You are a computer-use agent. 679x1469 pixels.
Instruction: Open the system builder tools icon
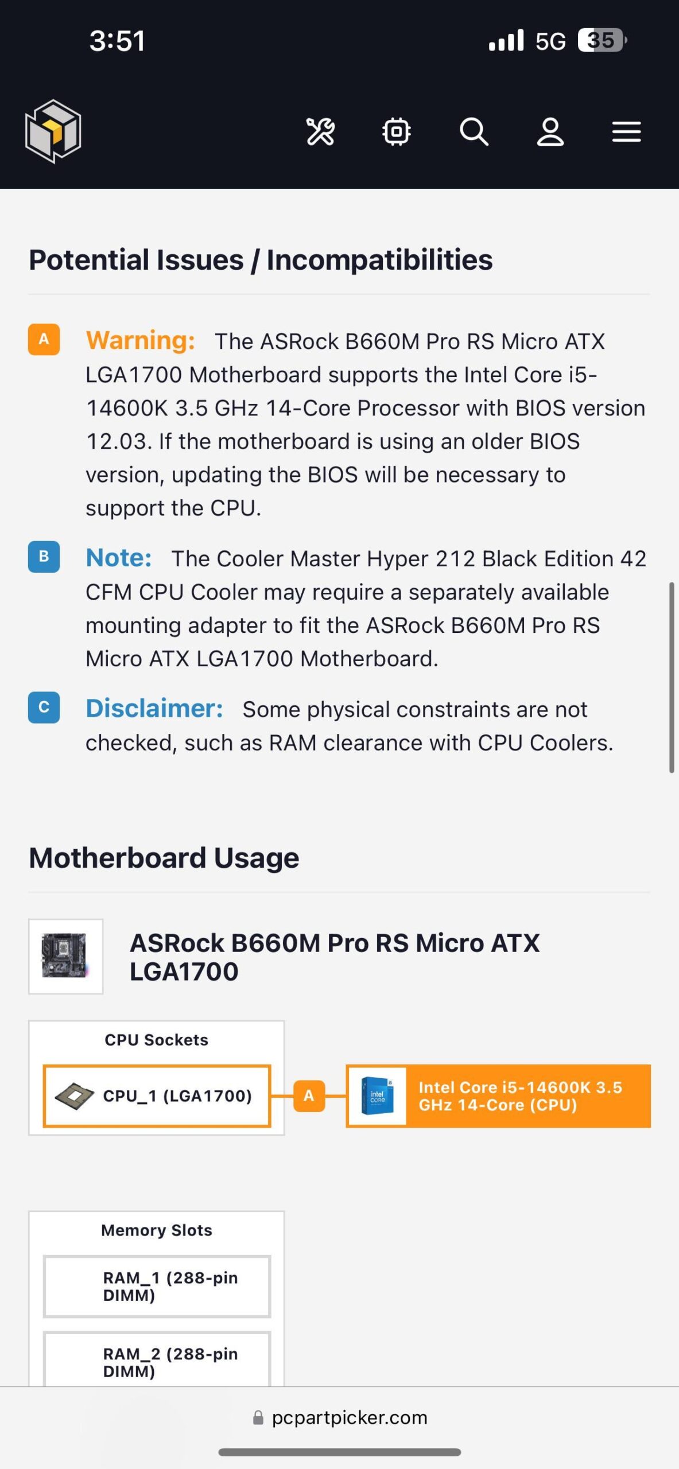[x=320, y=132]
